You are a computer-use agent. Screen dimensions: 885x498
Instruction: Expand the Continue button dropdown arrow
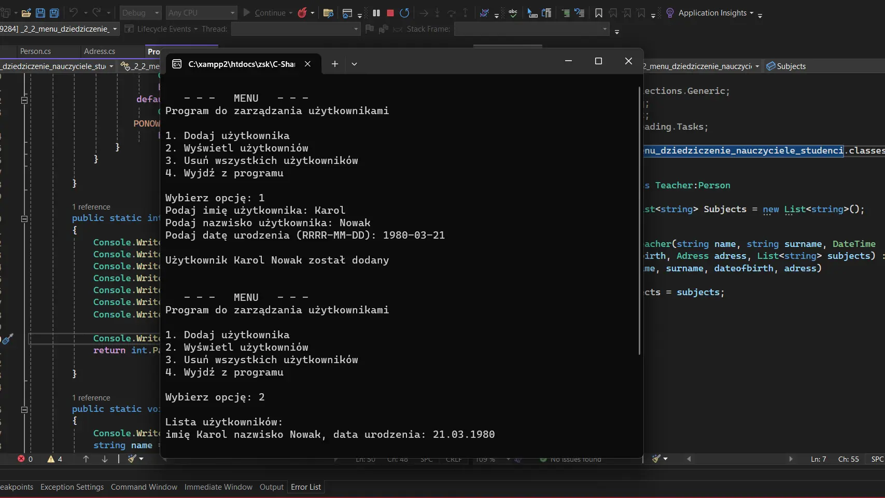click(290, 13)
